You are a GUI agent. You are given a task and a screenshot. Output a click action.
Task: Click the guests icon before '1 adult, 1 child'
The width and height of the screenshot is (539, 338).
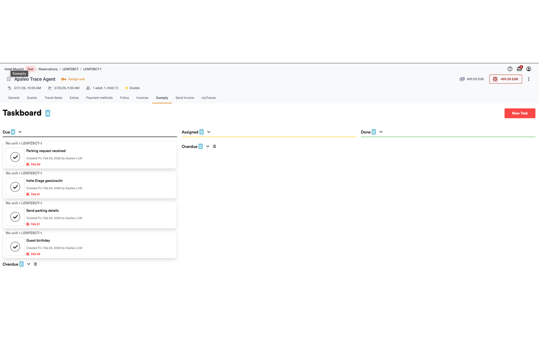[x=88, y=88]
